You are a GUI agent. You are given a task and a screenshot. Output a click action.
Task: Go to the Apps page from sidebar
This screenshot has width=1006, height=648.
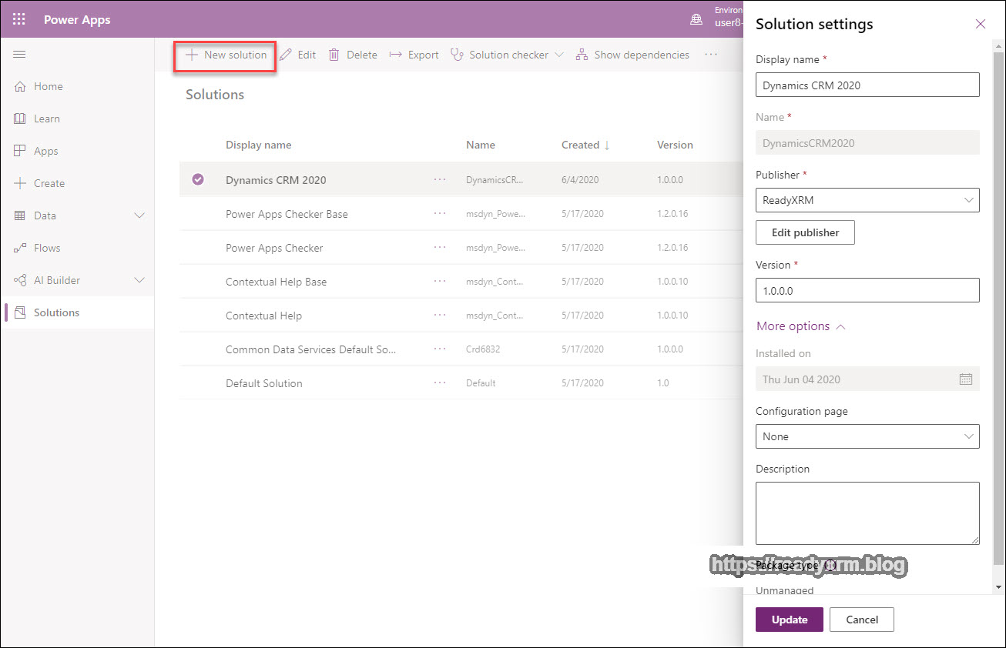pyautogui.click(x=47, y=151)
